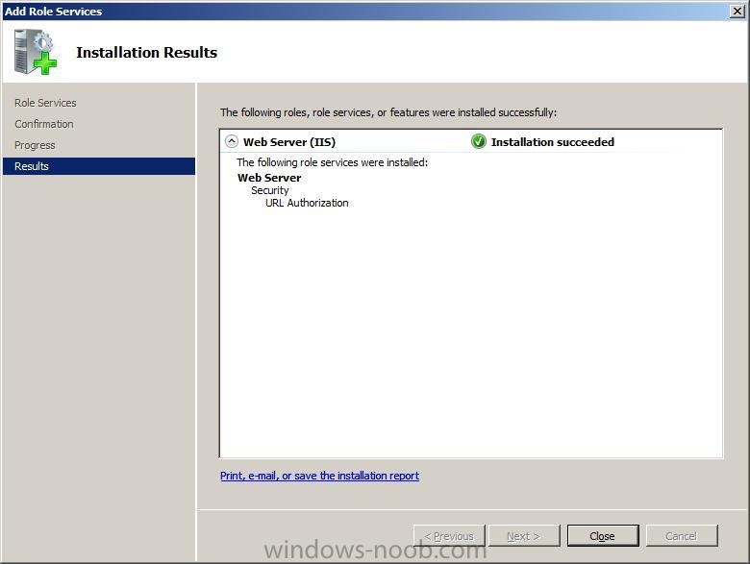Select the Confirmation step in sidebar

click(x=44, y=124)
